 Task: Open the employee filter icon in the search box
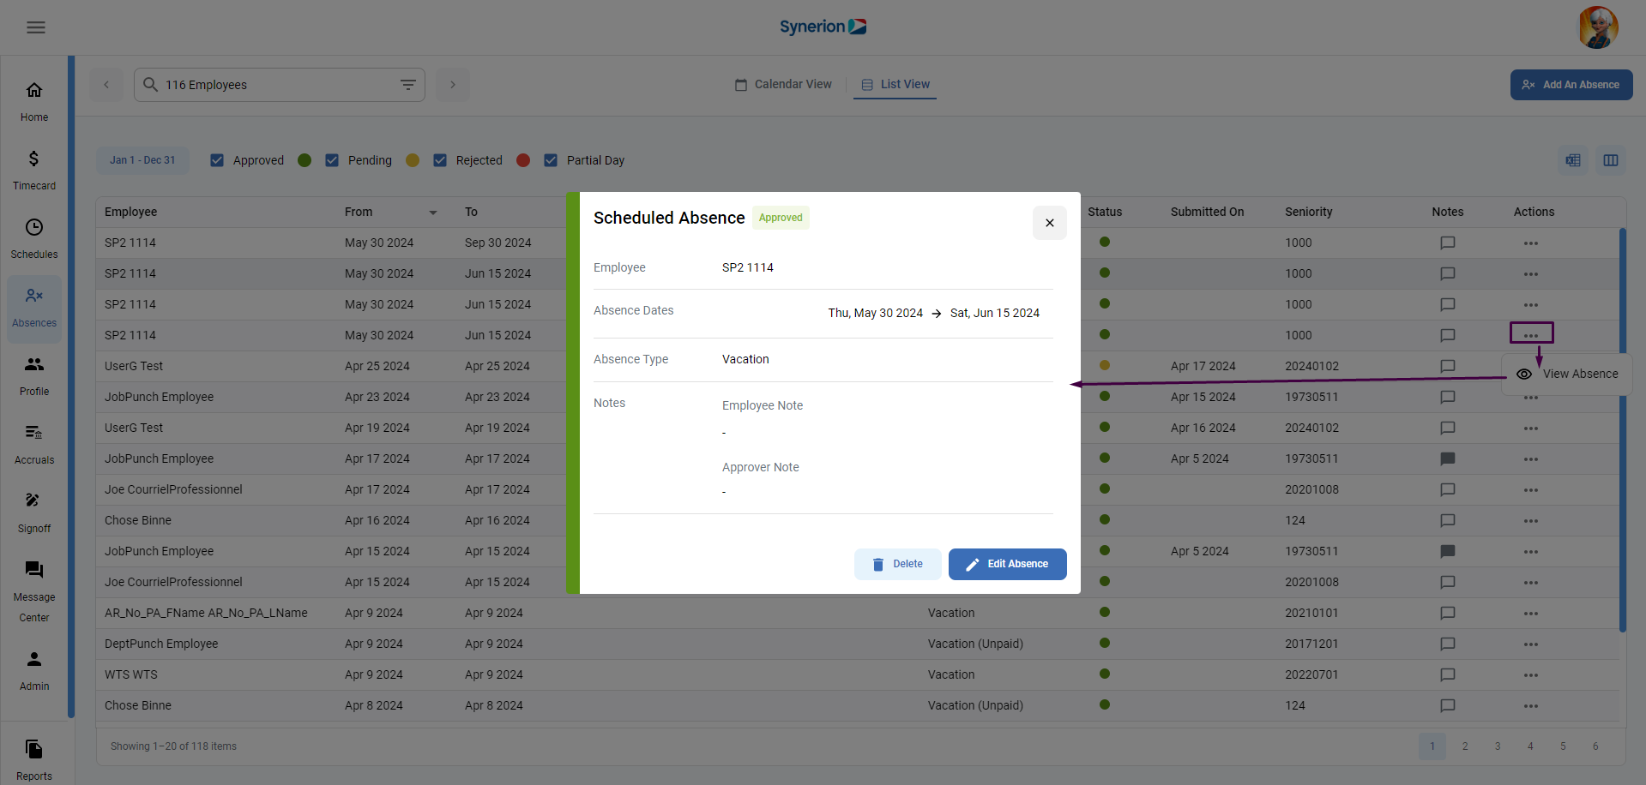(408, 85)
